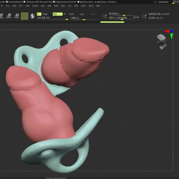
Task: Select the Rotate transform icon
Action: coord(17,16)
